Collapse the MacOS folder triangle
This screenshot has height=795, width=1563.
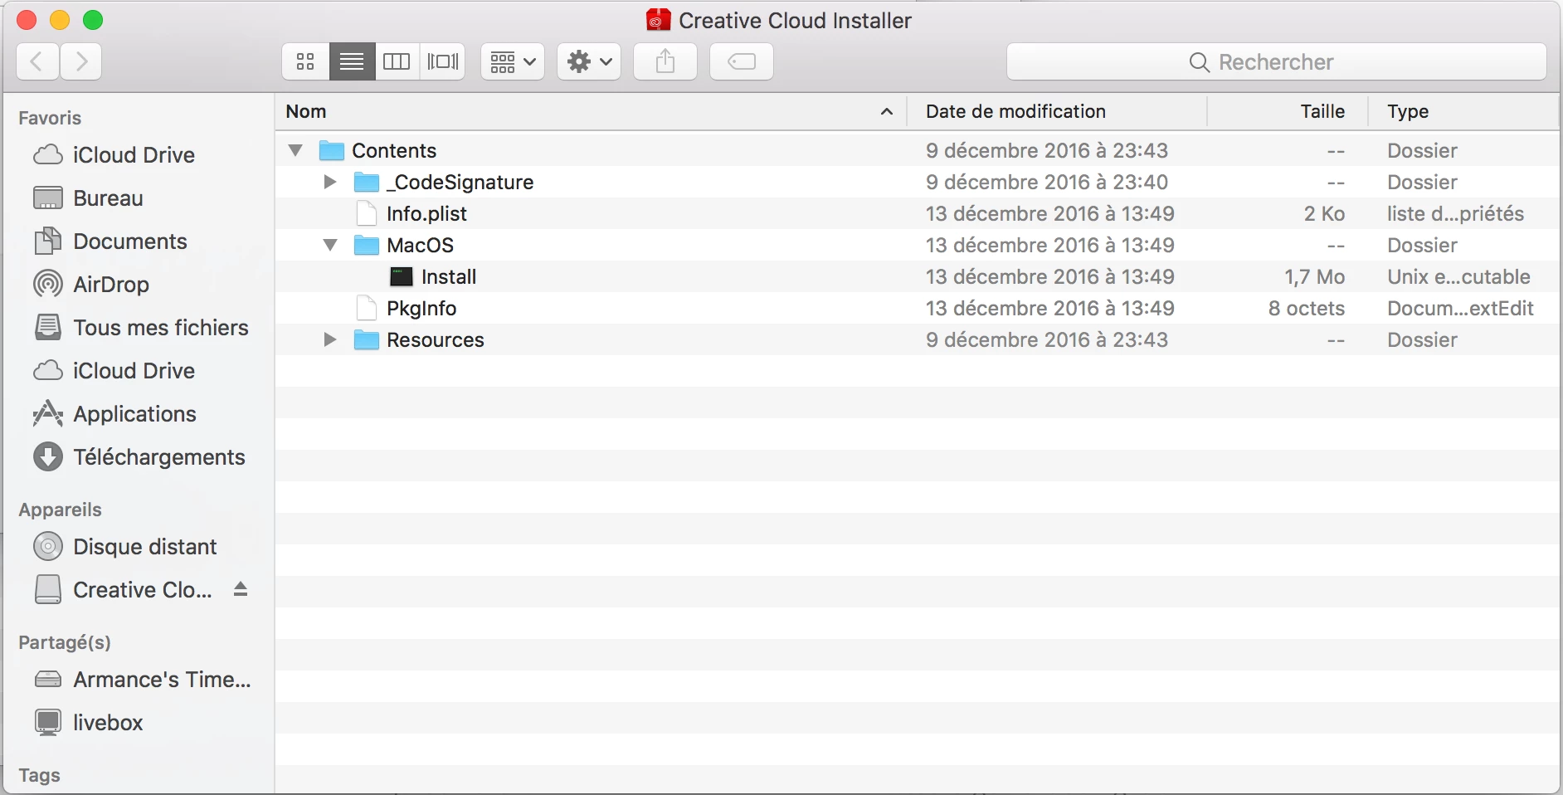[330, 245]
